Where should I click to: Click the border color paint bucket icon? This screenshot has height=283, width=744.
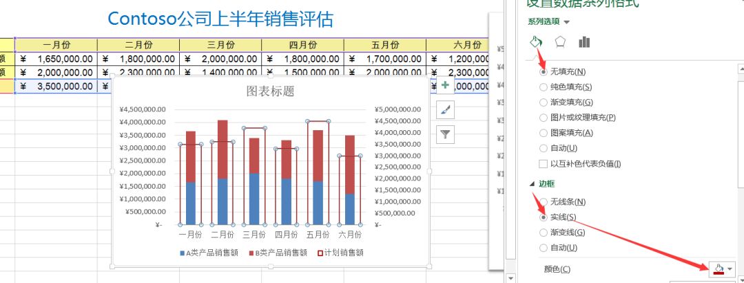pyautogui.click(x=719, y=269)
